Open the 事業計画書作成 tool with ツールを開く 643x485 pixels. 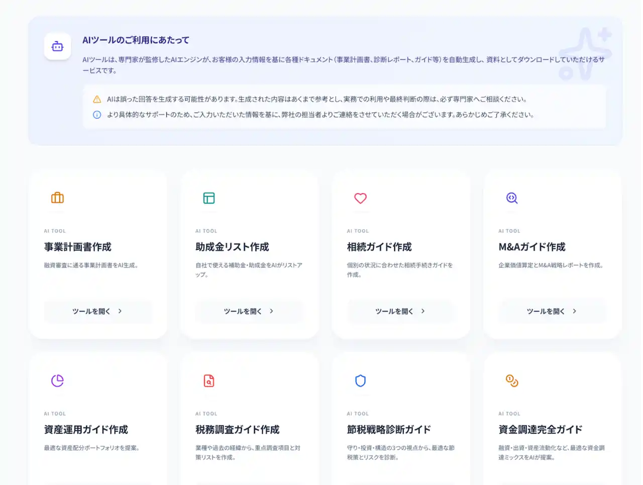pos(97,311)
